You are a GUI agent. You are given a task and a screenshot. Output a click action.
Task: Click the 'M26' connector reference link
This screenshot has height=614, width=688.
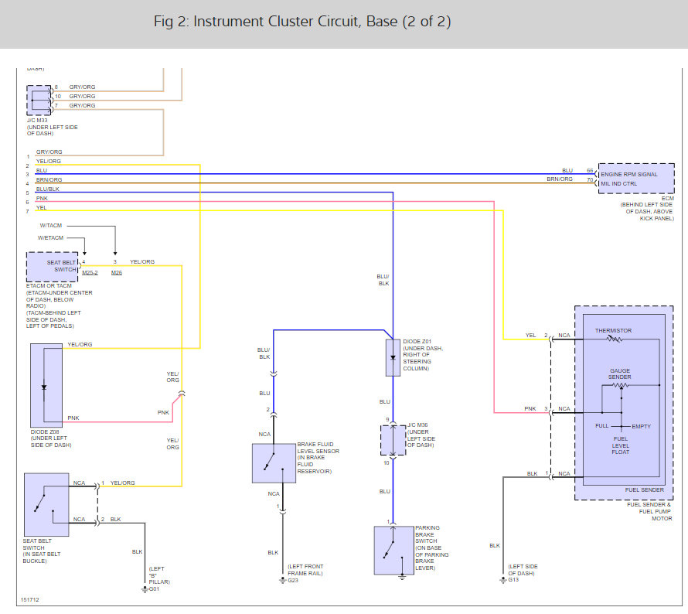(x=117, y=272)
